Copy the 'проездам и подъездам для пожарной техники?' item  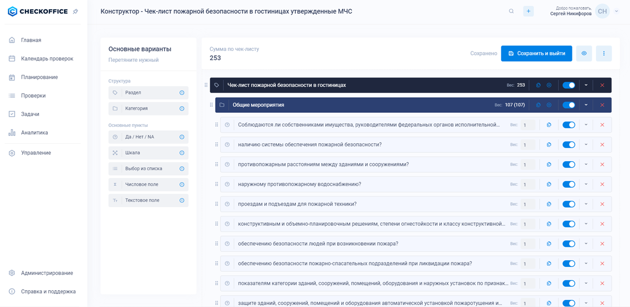549,204
